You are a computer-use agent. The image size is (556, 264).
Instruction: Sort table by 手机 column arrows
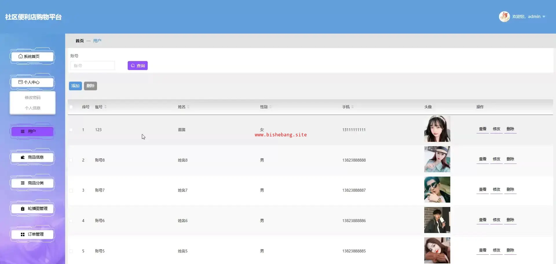tap(352, 107)
